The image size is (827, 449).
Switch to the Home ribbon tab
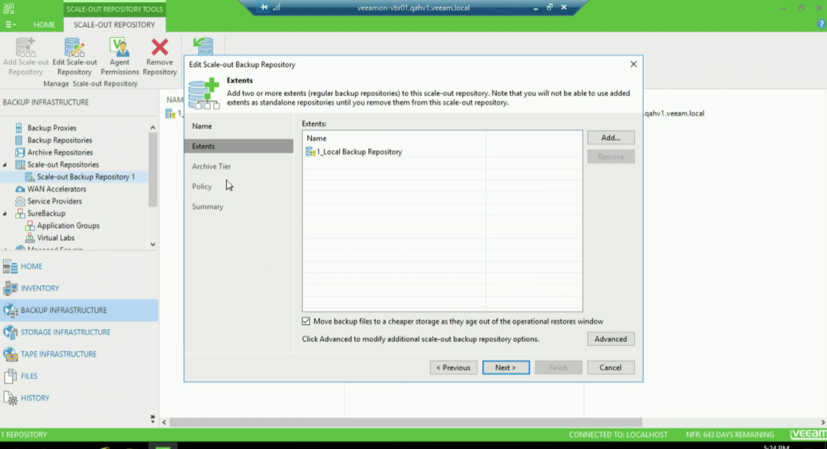(x=44, y=24)
